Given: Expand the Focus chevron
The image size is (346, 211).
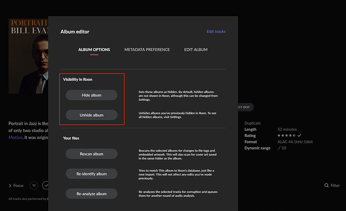Looking at the screenshot, I should (10, 185).
